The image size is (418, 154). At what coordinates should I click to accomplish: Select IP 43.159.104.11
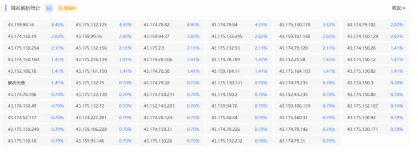click(x=226, y=71)
